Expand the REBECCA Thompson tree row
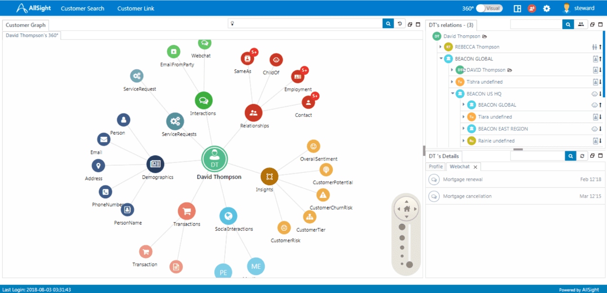This screenshot has width=607, height=293. (x=441, y=47)
